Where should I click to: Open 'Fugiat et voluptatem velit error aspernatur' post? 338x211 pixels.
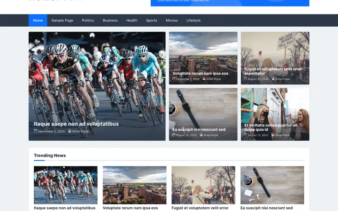point(273,71)
